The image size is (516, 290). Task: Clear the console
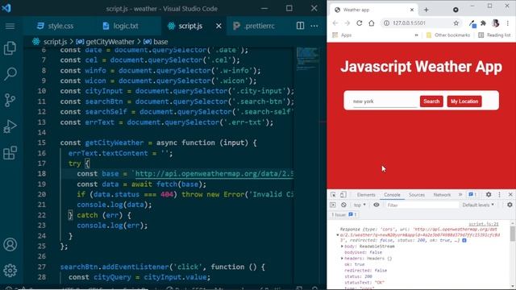click(x=343, y=205)
